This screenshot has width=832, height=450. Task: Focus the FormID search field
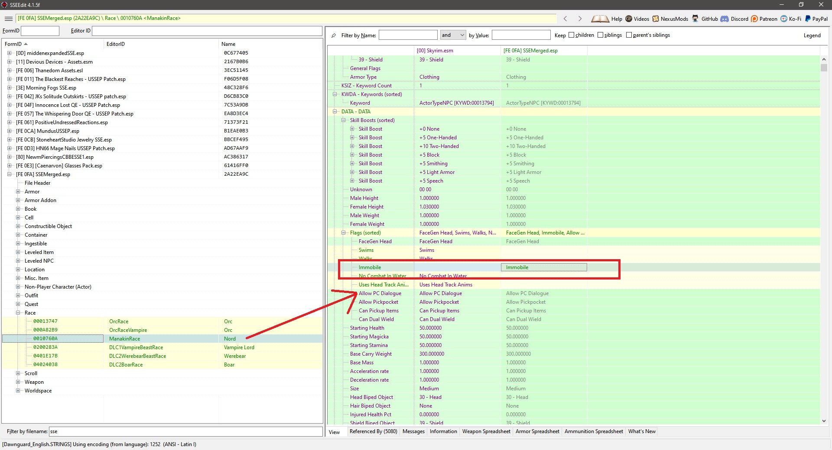[x=40, y=31]
